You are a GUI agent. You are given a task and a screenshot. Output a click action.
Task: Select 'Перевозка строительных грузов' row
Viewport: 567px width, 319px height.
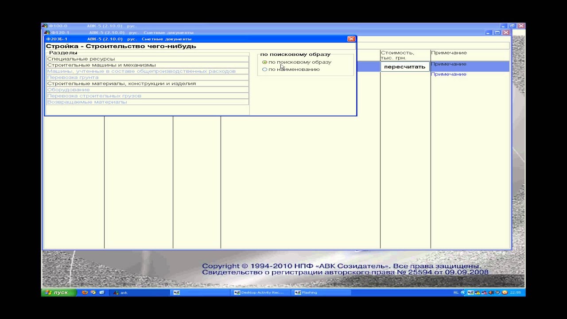[x=148, y=96]
